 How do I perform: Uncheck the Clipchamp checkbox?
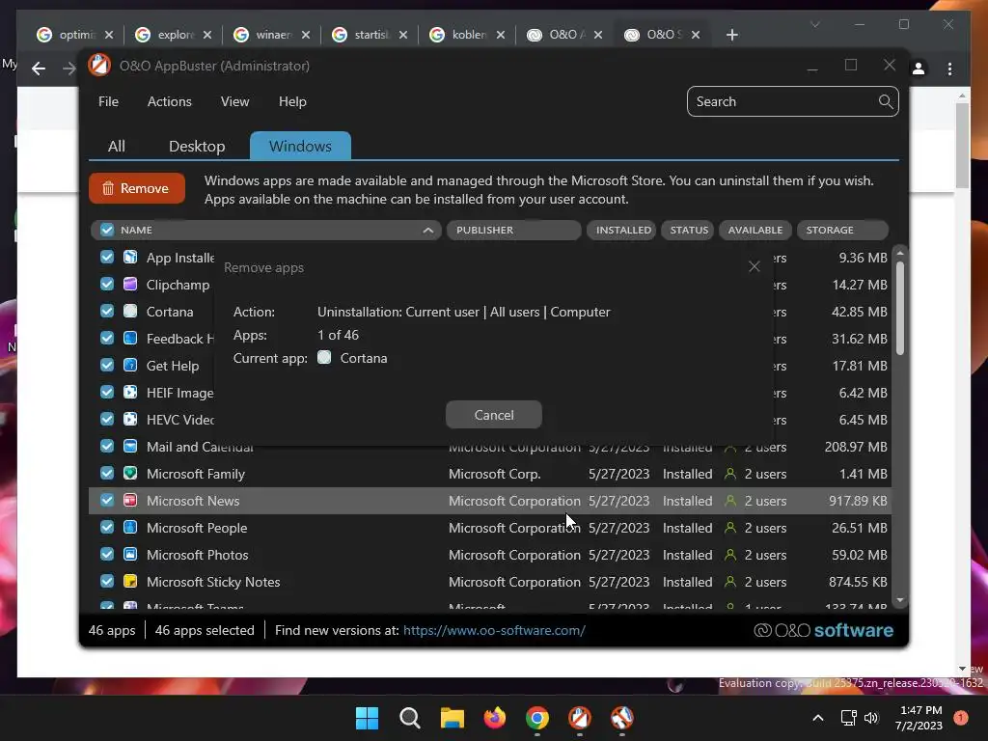tap(107, 285)
